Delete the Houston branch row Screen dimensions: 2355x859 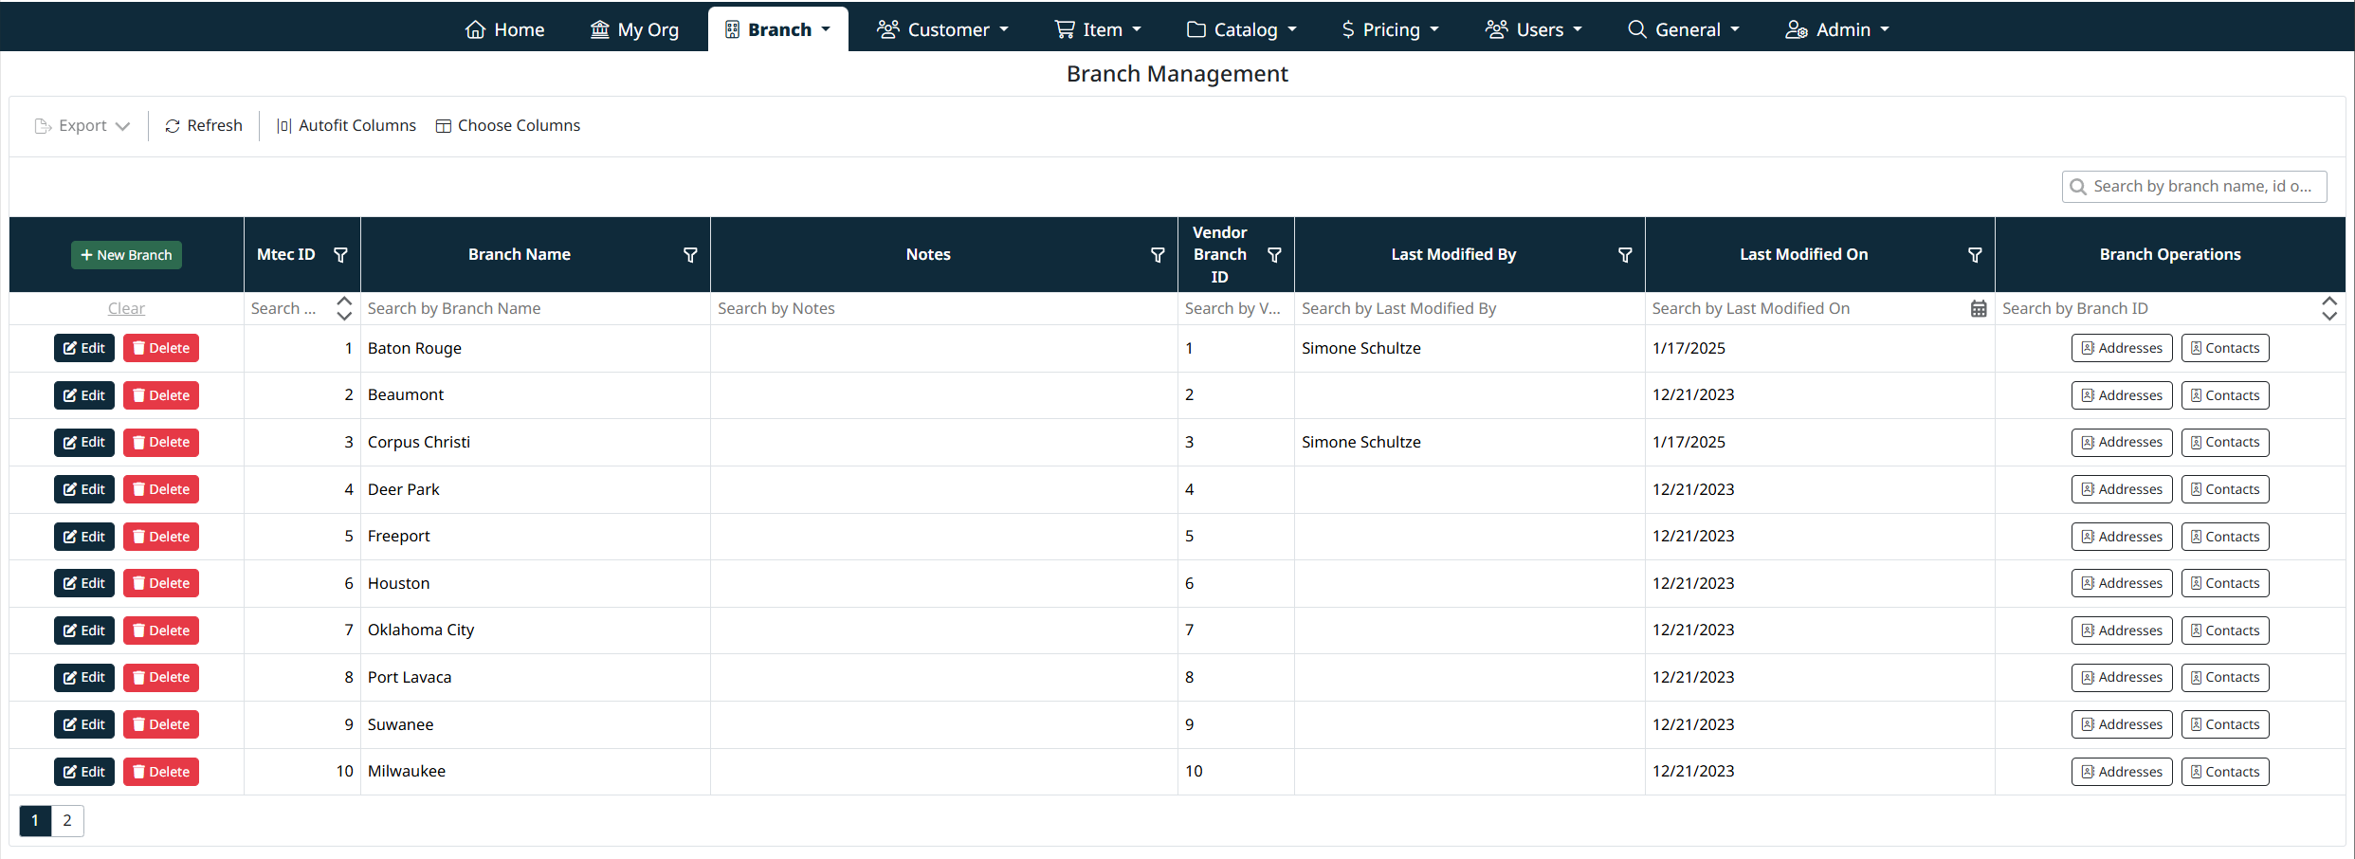tap(161, 584)
